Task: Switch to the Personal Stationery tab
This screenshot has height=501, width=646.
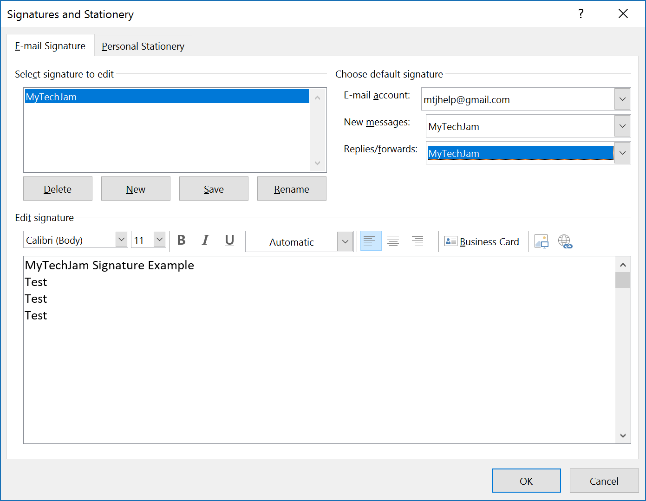Action: [x=143, y=46]
